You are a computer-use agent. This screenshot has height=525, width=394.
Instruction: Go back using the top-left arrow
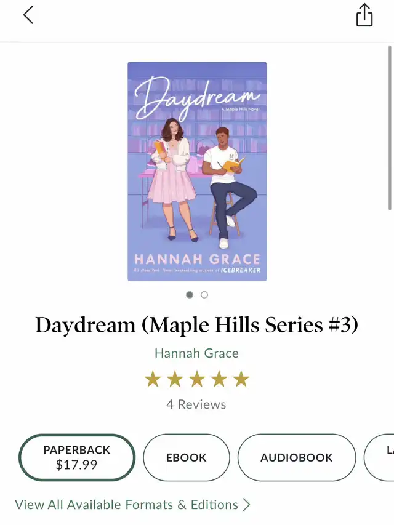pyautogui.click(x=28, y=15)
